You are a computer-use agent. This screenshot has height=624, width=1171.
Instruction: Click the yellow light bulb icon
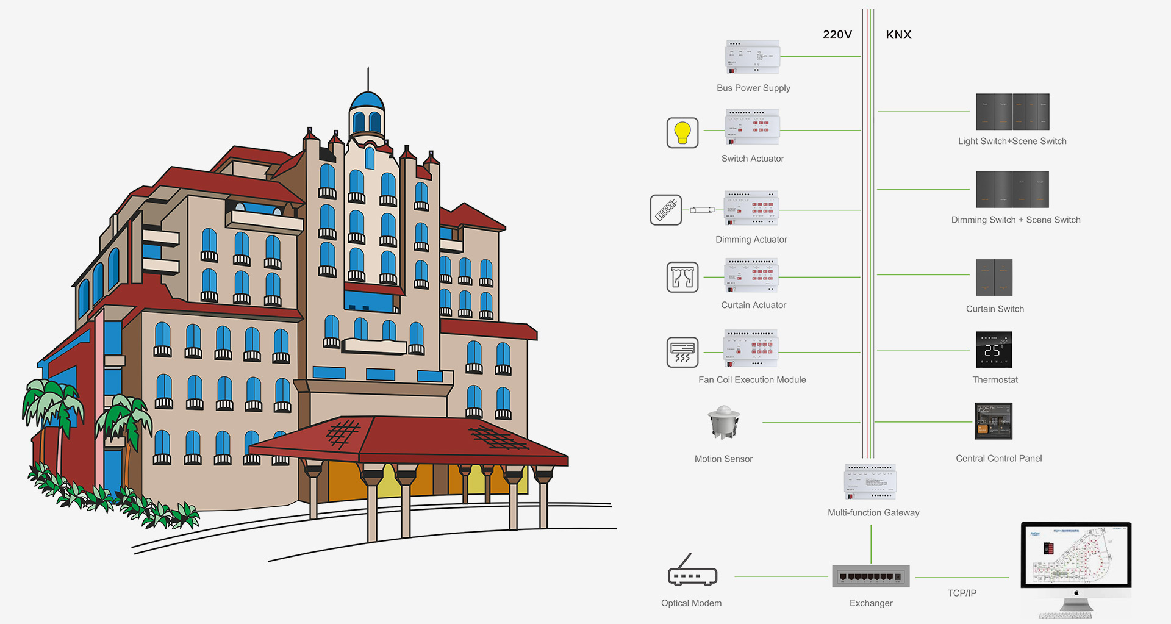[x=682, y=132]
